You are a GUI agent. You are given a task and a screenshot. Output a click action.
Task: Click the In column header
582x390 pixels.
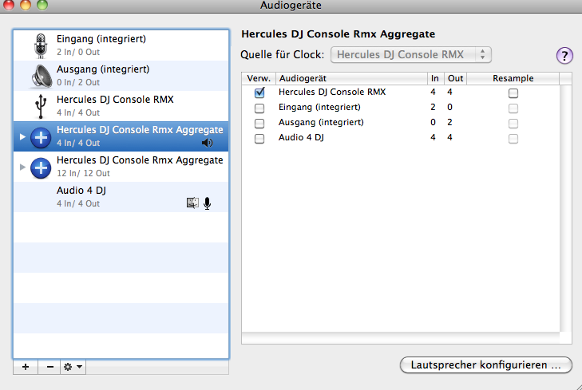pos(435,78)
